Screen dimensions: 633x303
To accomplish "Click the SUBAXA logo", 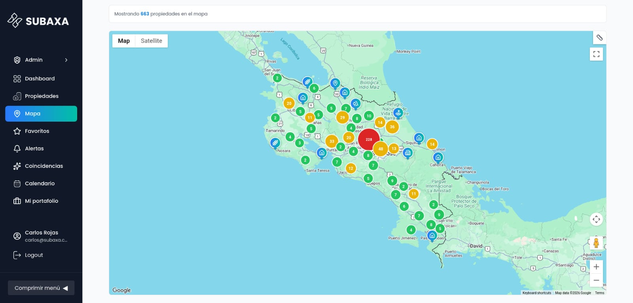I will [x=38, y=21].
